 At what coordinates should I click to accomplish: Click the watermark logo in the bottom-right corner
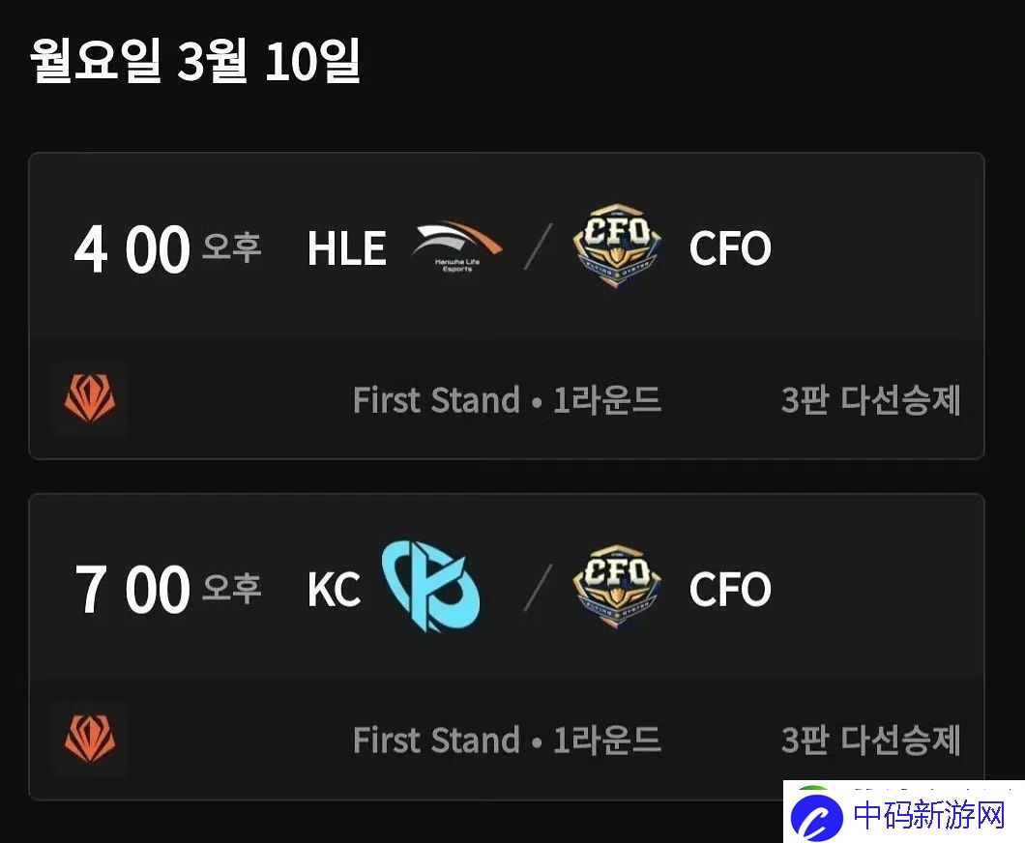(816, 814)
